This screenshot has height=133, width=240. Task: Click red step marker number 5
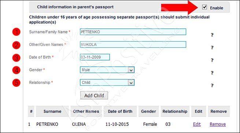(16, 83)
